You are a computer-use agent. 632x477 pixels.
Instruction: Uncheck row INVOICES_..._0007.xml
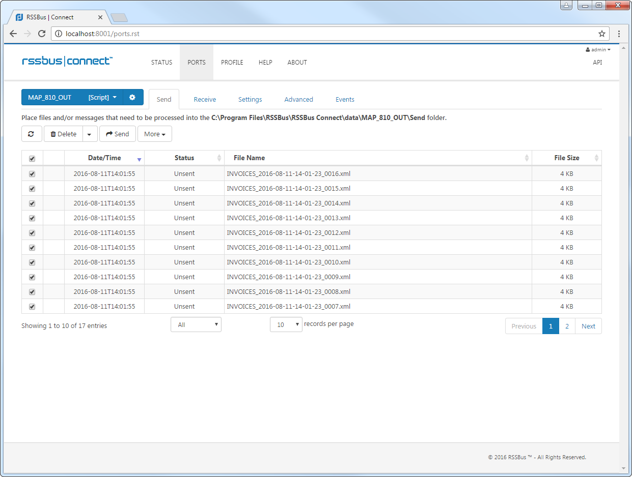pyautogui.click(x=32, y=307)
